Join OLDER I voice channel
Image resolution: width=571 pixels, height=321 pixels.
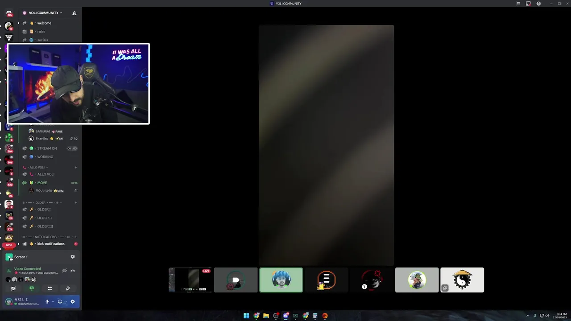click(x=50, y=210)
